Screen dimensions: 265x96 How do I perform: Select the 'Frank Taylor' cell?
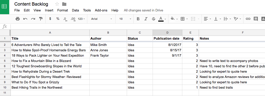coord(108,56)
